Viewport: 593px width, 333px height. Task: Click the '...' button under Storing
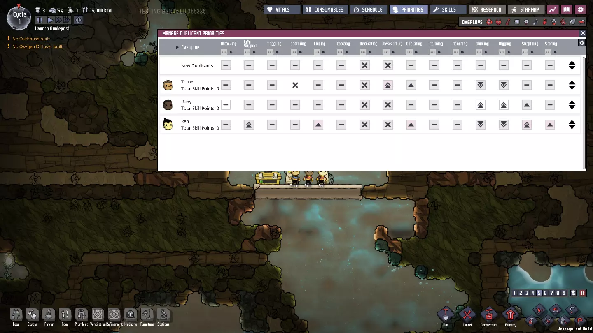[x=549, y=52]
